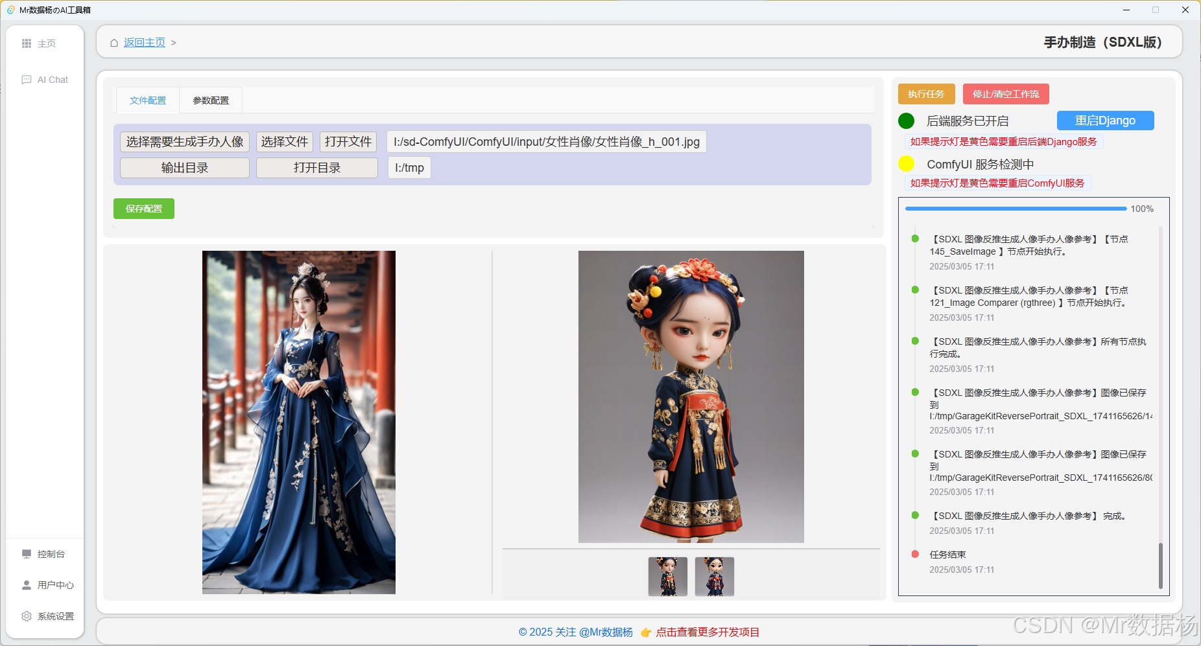
Task: Click the 打开目录 button
Action: tap(317, 168)
